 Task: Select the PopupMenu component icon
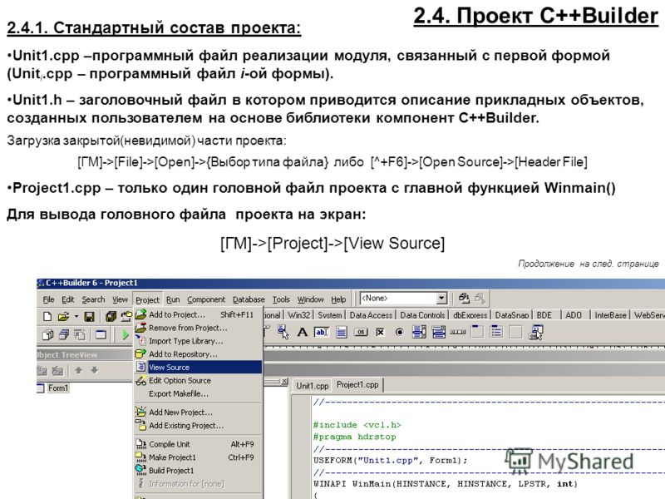283,332
